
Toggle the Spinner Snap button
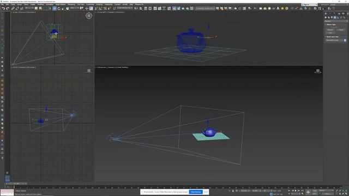click(109, 9)
